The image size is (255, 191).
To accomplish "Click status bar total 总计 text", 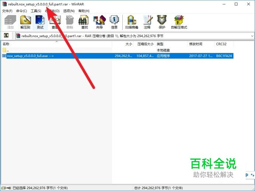I will (158, 188).
